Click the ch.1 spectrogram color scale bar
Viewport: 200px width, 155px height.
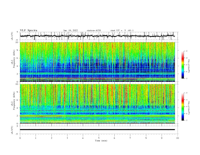(x=183, y=65)
